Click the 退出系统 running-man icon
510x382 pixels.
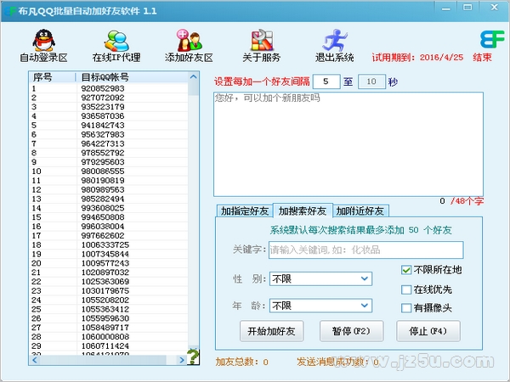click(335, 41)
